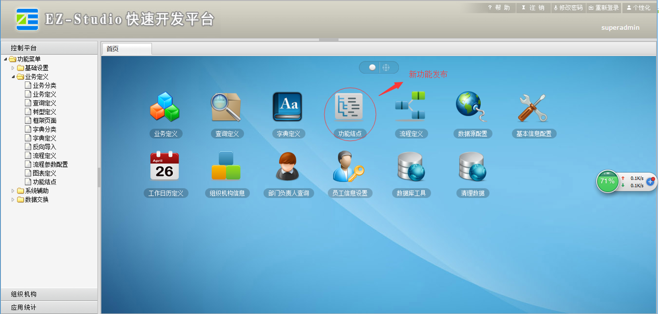659x314 pixels.
Task: Open the 查询定义 magnifier icon
Action: pos(226,107)
